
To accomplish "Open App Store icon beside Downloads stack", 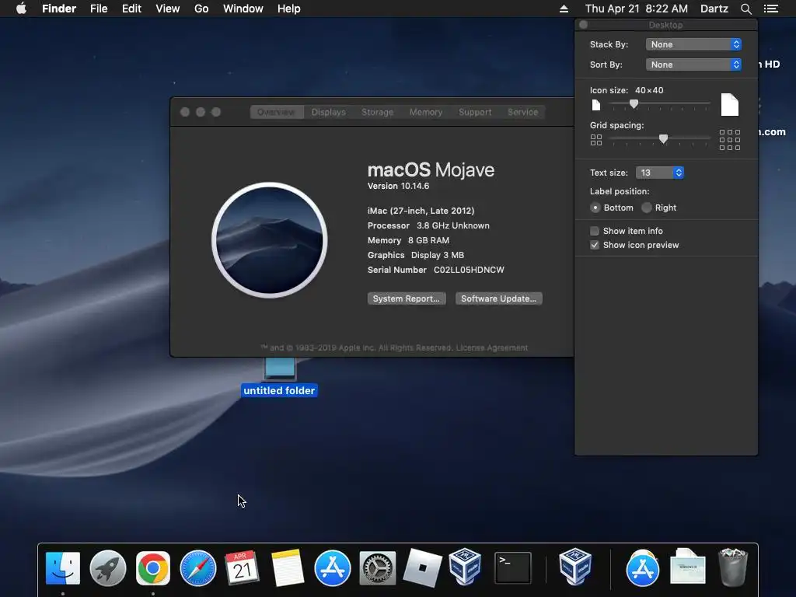I will pyautogui.click(x=643, y=568).
